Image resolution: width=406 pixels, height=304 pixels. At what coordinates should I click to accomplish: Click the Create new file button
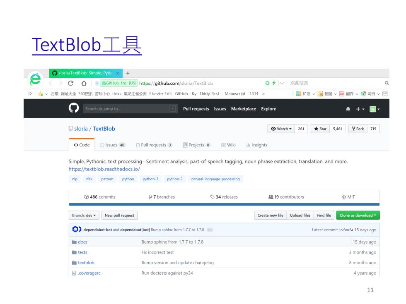click(270, 215)
